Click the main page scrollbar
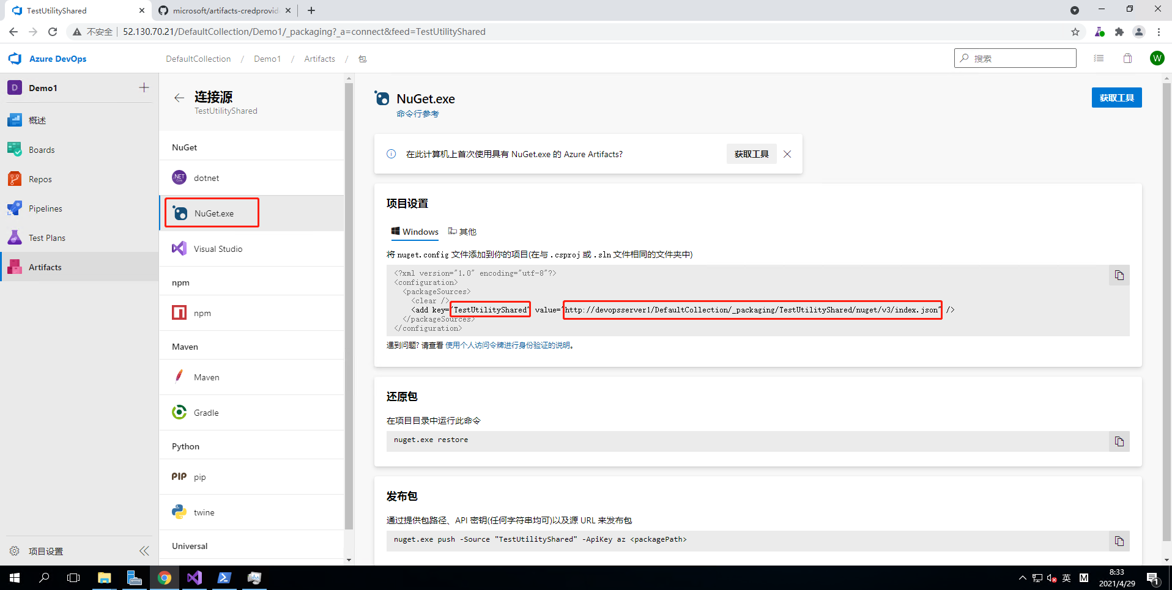 (x=1166, y=312)
